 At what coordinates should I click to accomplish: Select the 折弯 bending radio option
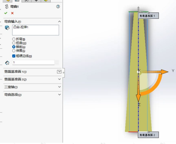click(14, 39)
